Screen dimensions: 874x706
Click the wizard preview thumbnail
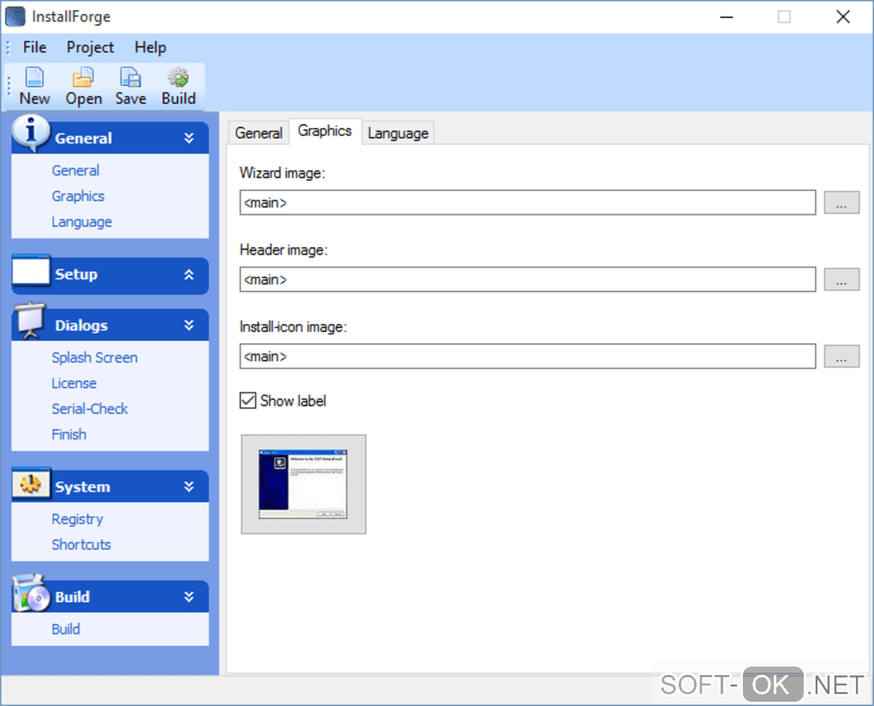point(303,484)
